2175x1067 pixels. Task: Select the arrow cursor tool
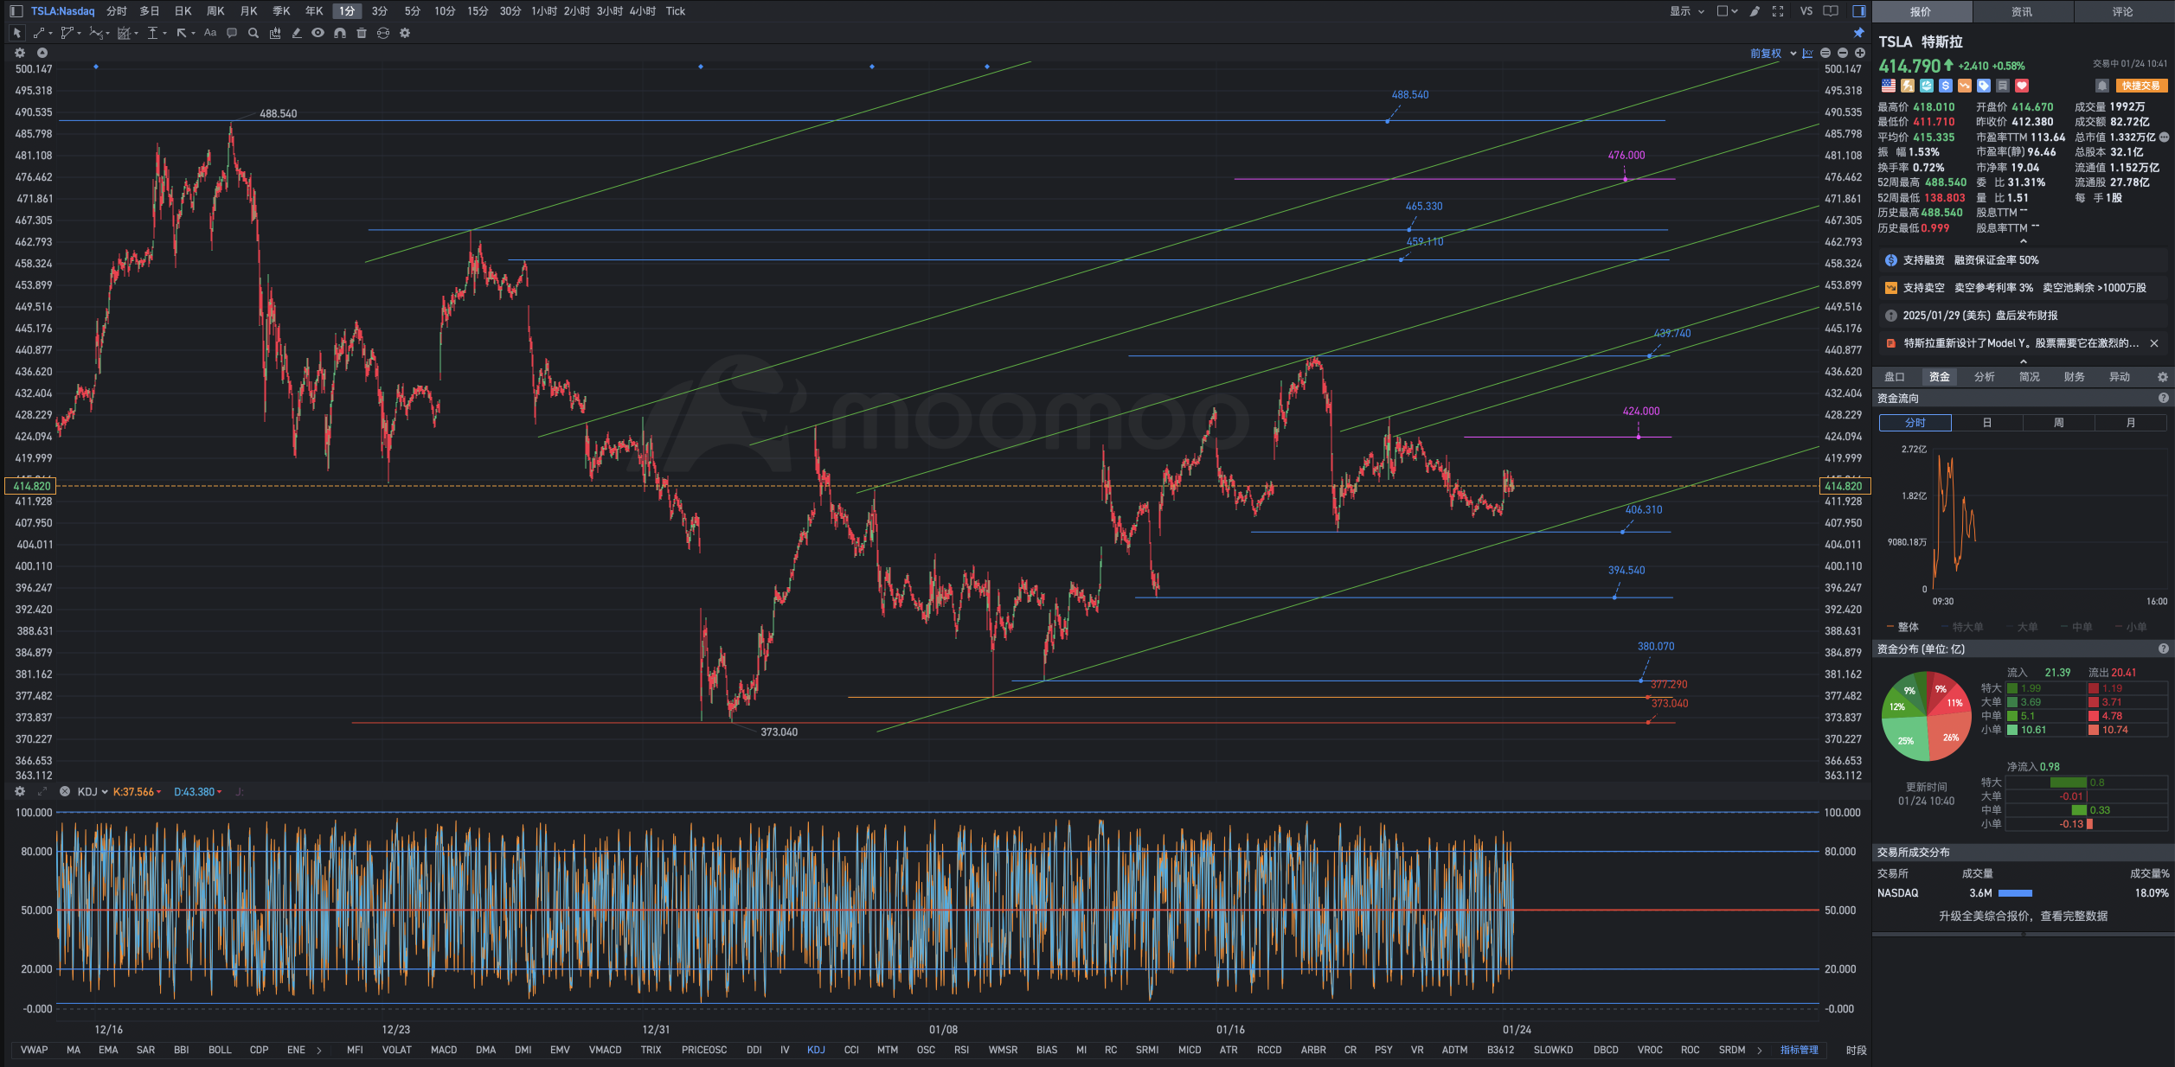click(x=16, y=33)
